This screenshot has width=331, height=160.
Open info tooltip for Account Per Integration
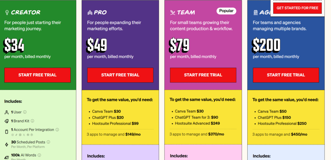(x=57, y=130)
